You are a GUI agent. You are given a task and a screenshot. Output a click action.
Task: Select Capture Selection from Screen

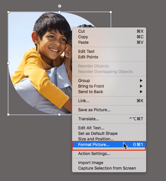[x=109, y=168]
